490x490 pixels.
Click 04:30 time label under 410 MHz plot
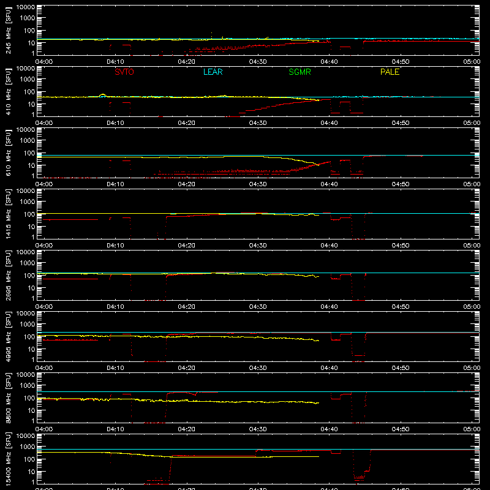(258, 123)
